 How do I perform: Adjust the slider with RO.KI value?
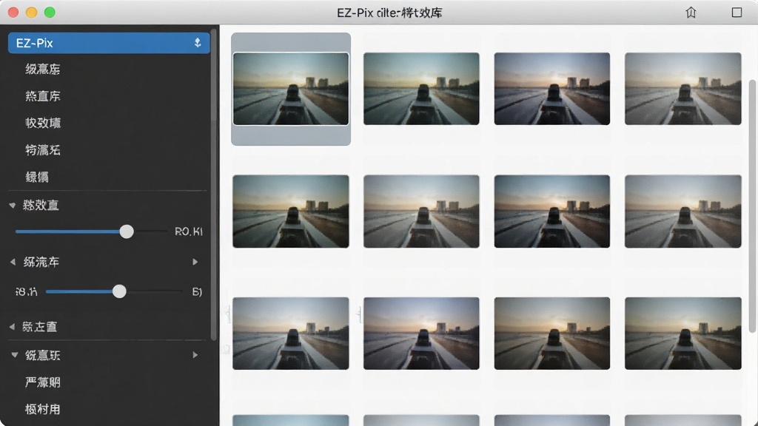(x=127, y=231)
